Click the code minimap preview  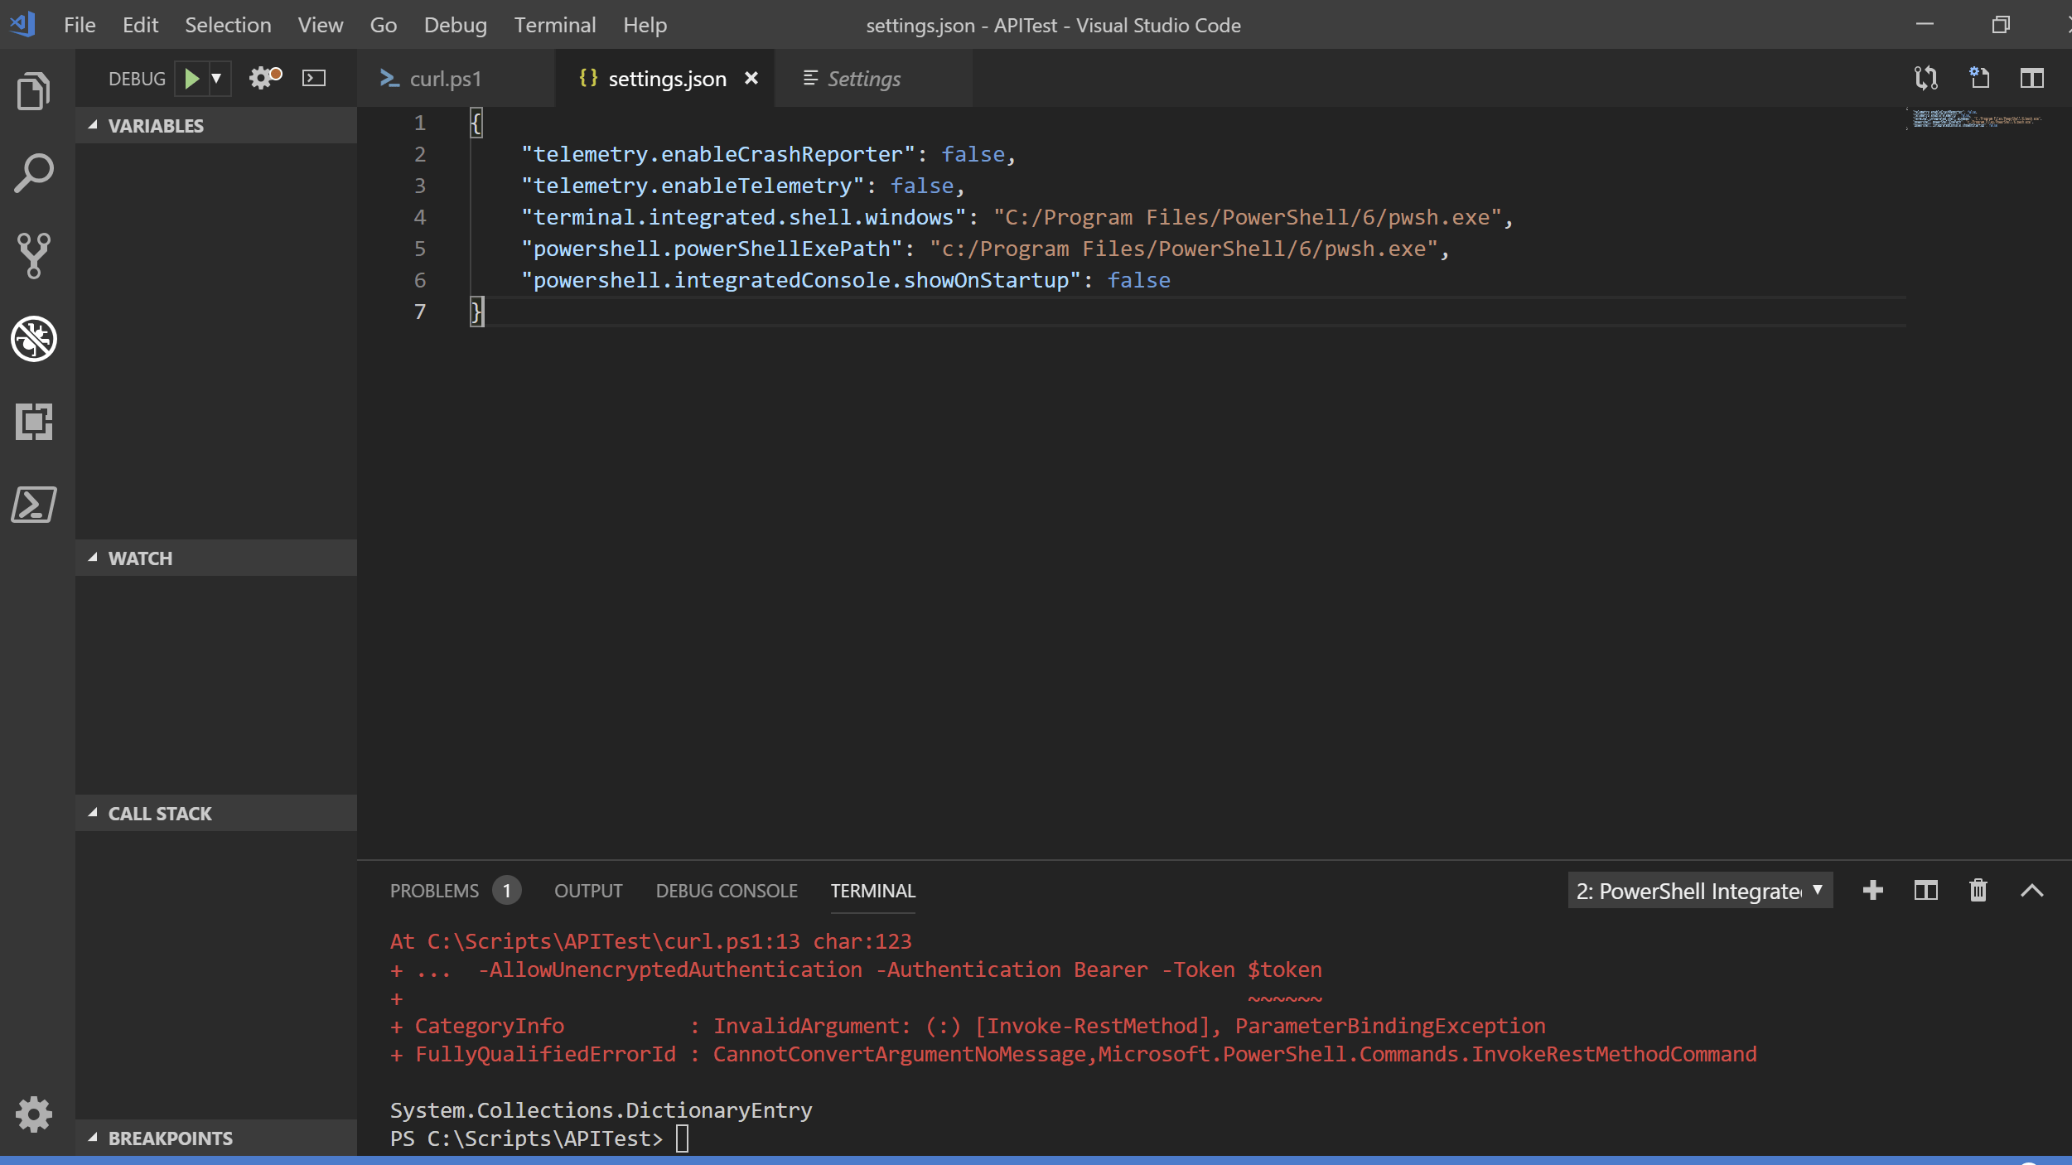tap(1977, 118)
